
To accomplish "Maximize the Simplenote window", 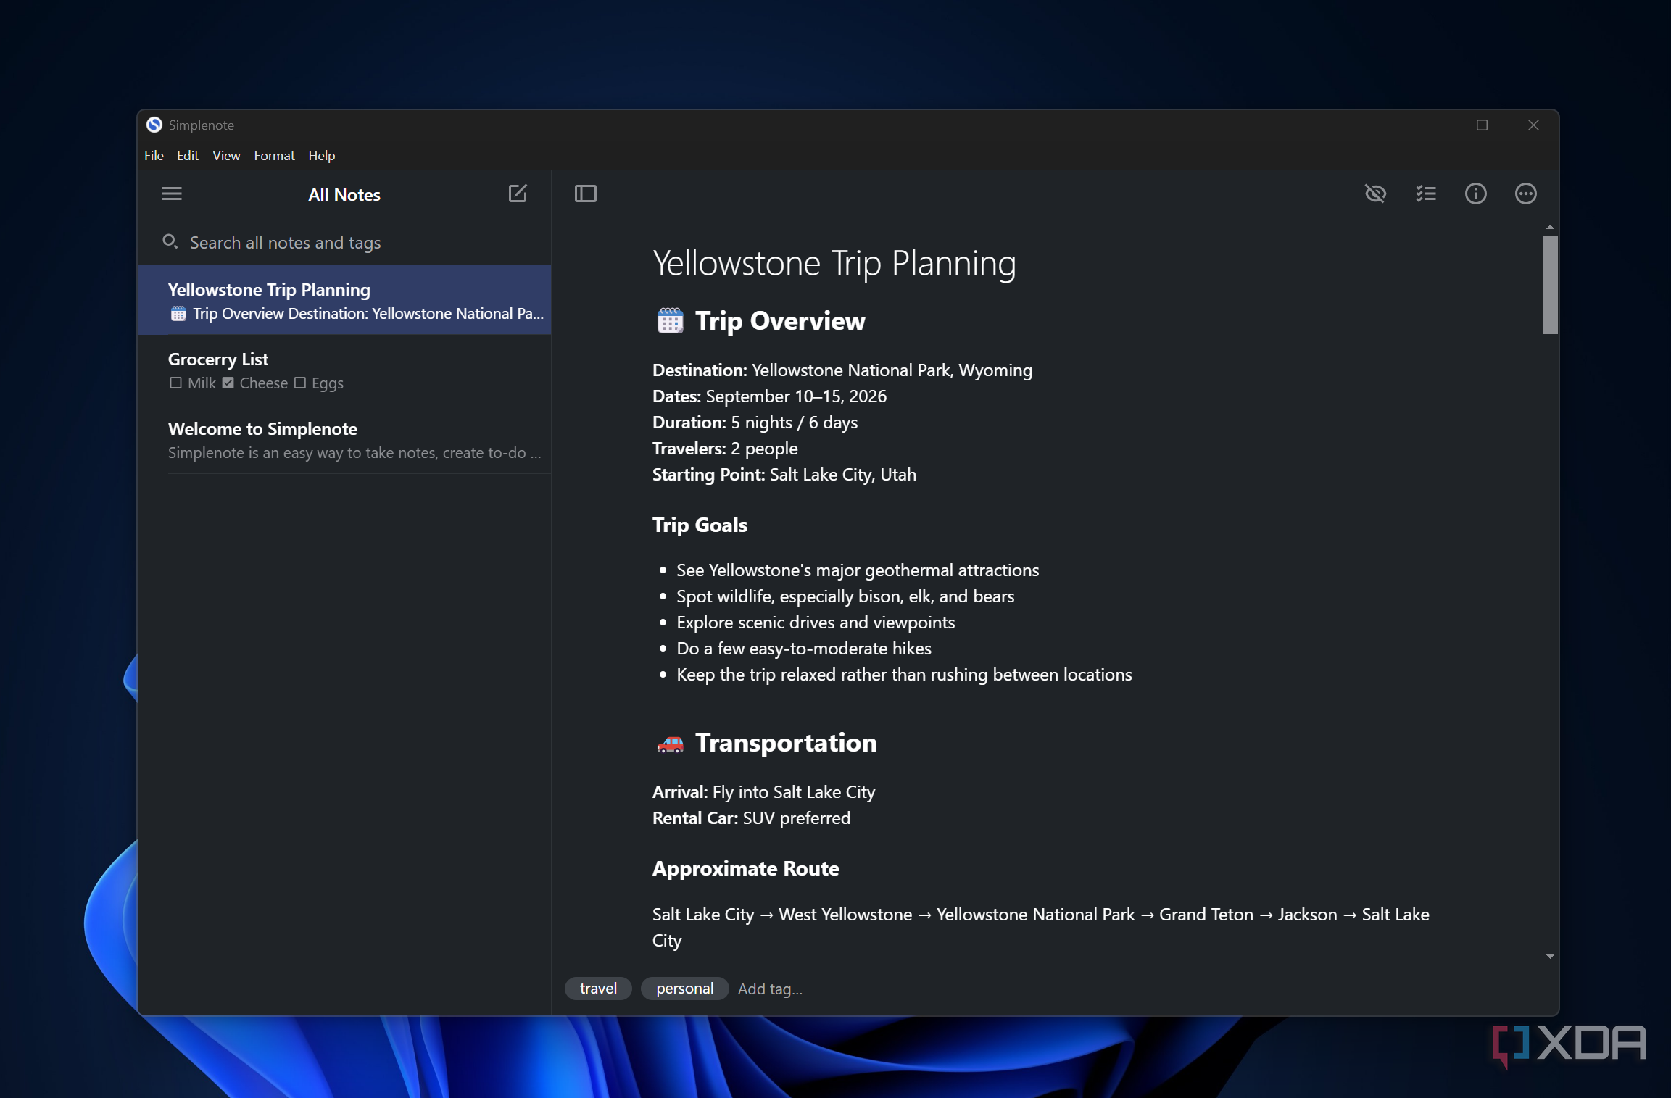I will (1482, 125).
